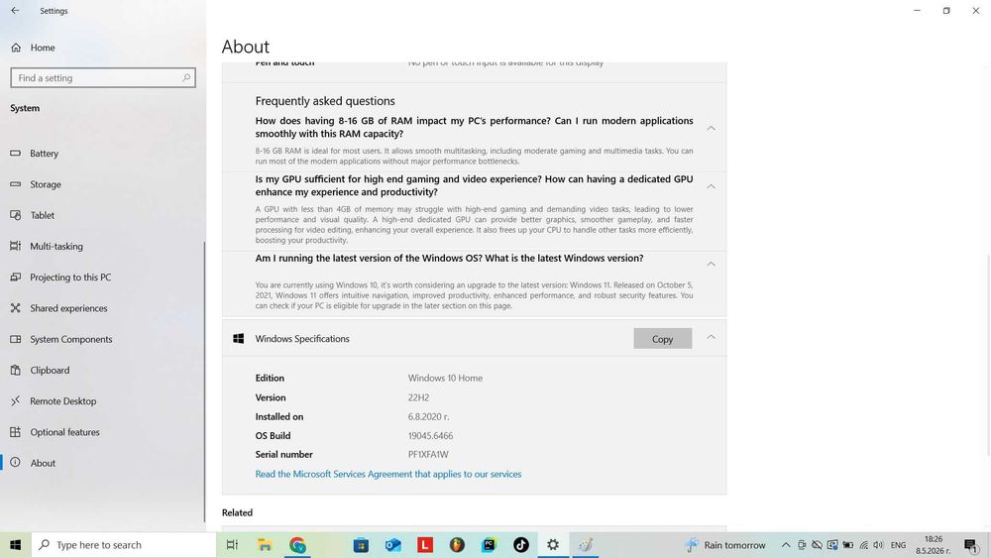Open the paint app in the taskbar
Screen dimensions: 991x558
[x=586, y=545]
